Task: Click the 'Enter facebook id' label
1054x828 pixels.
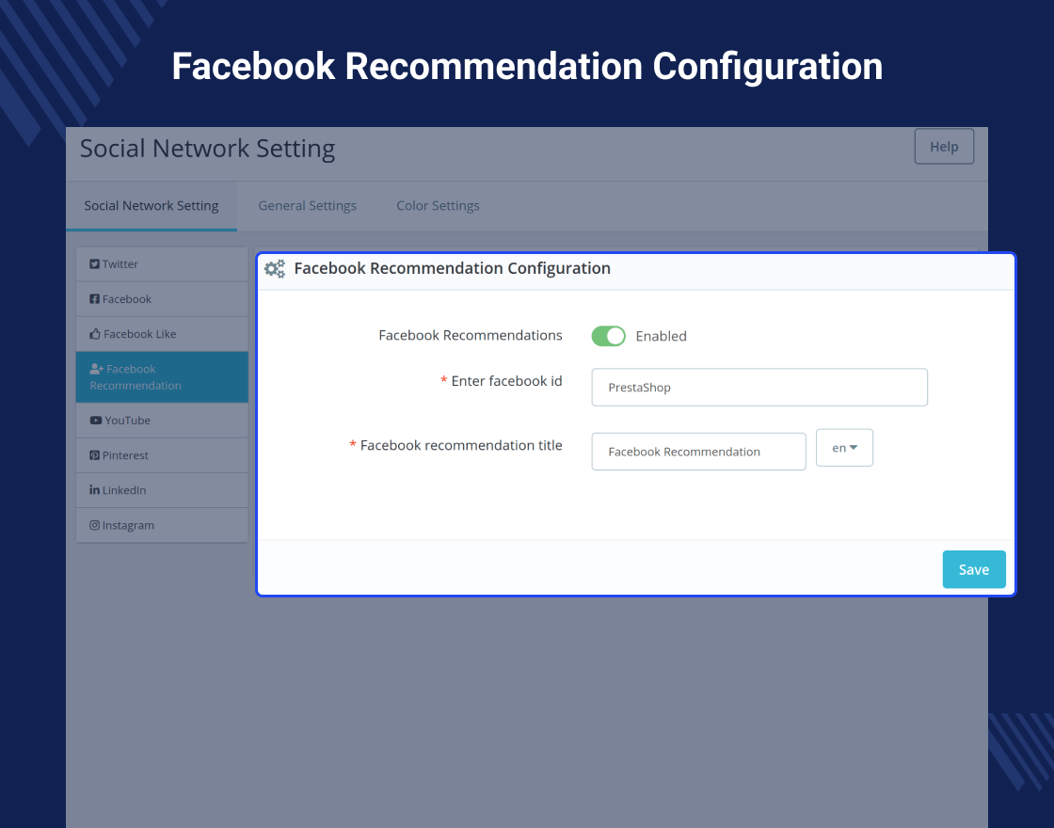Action: click(x=506, y=381)
